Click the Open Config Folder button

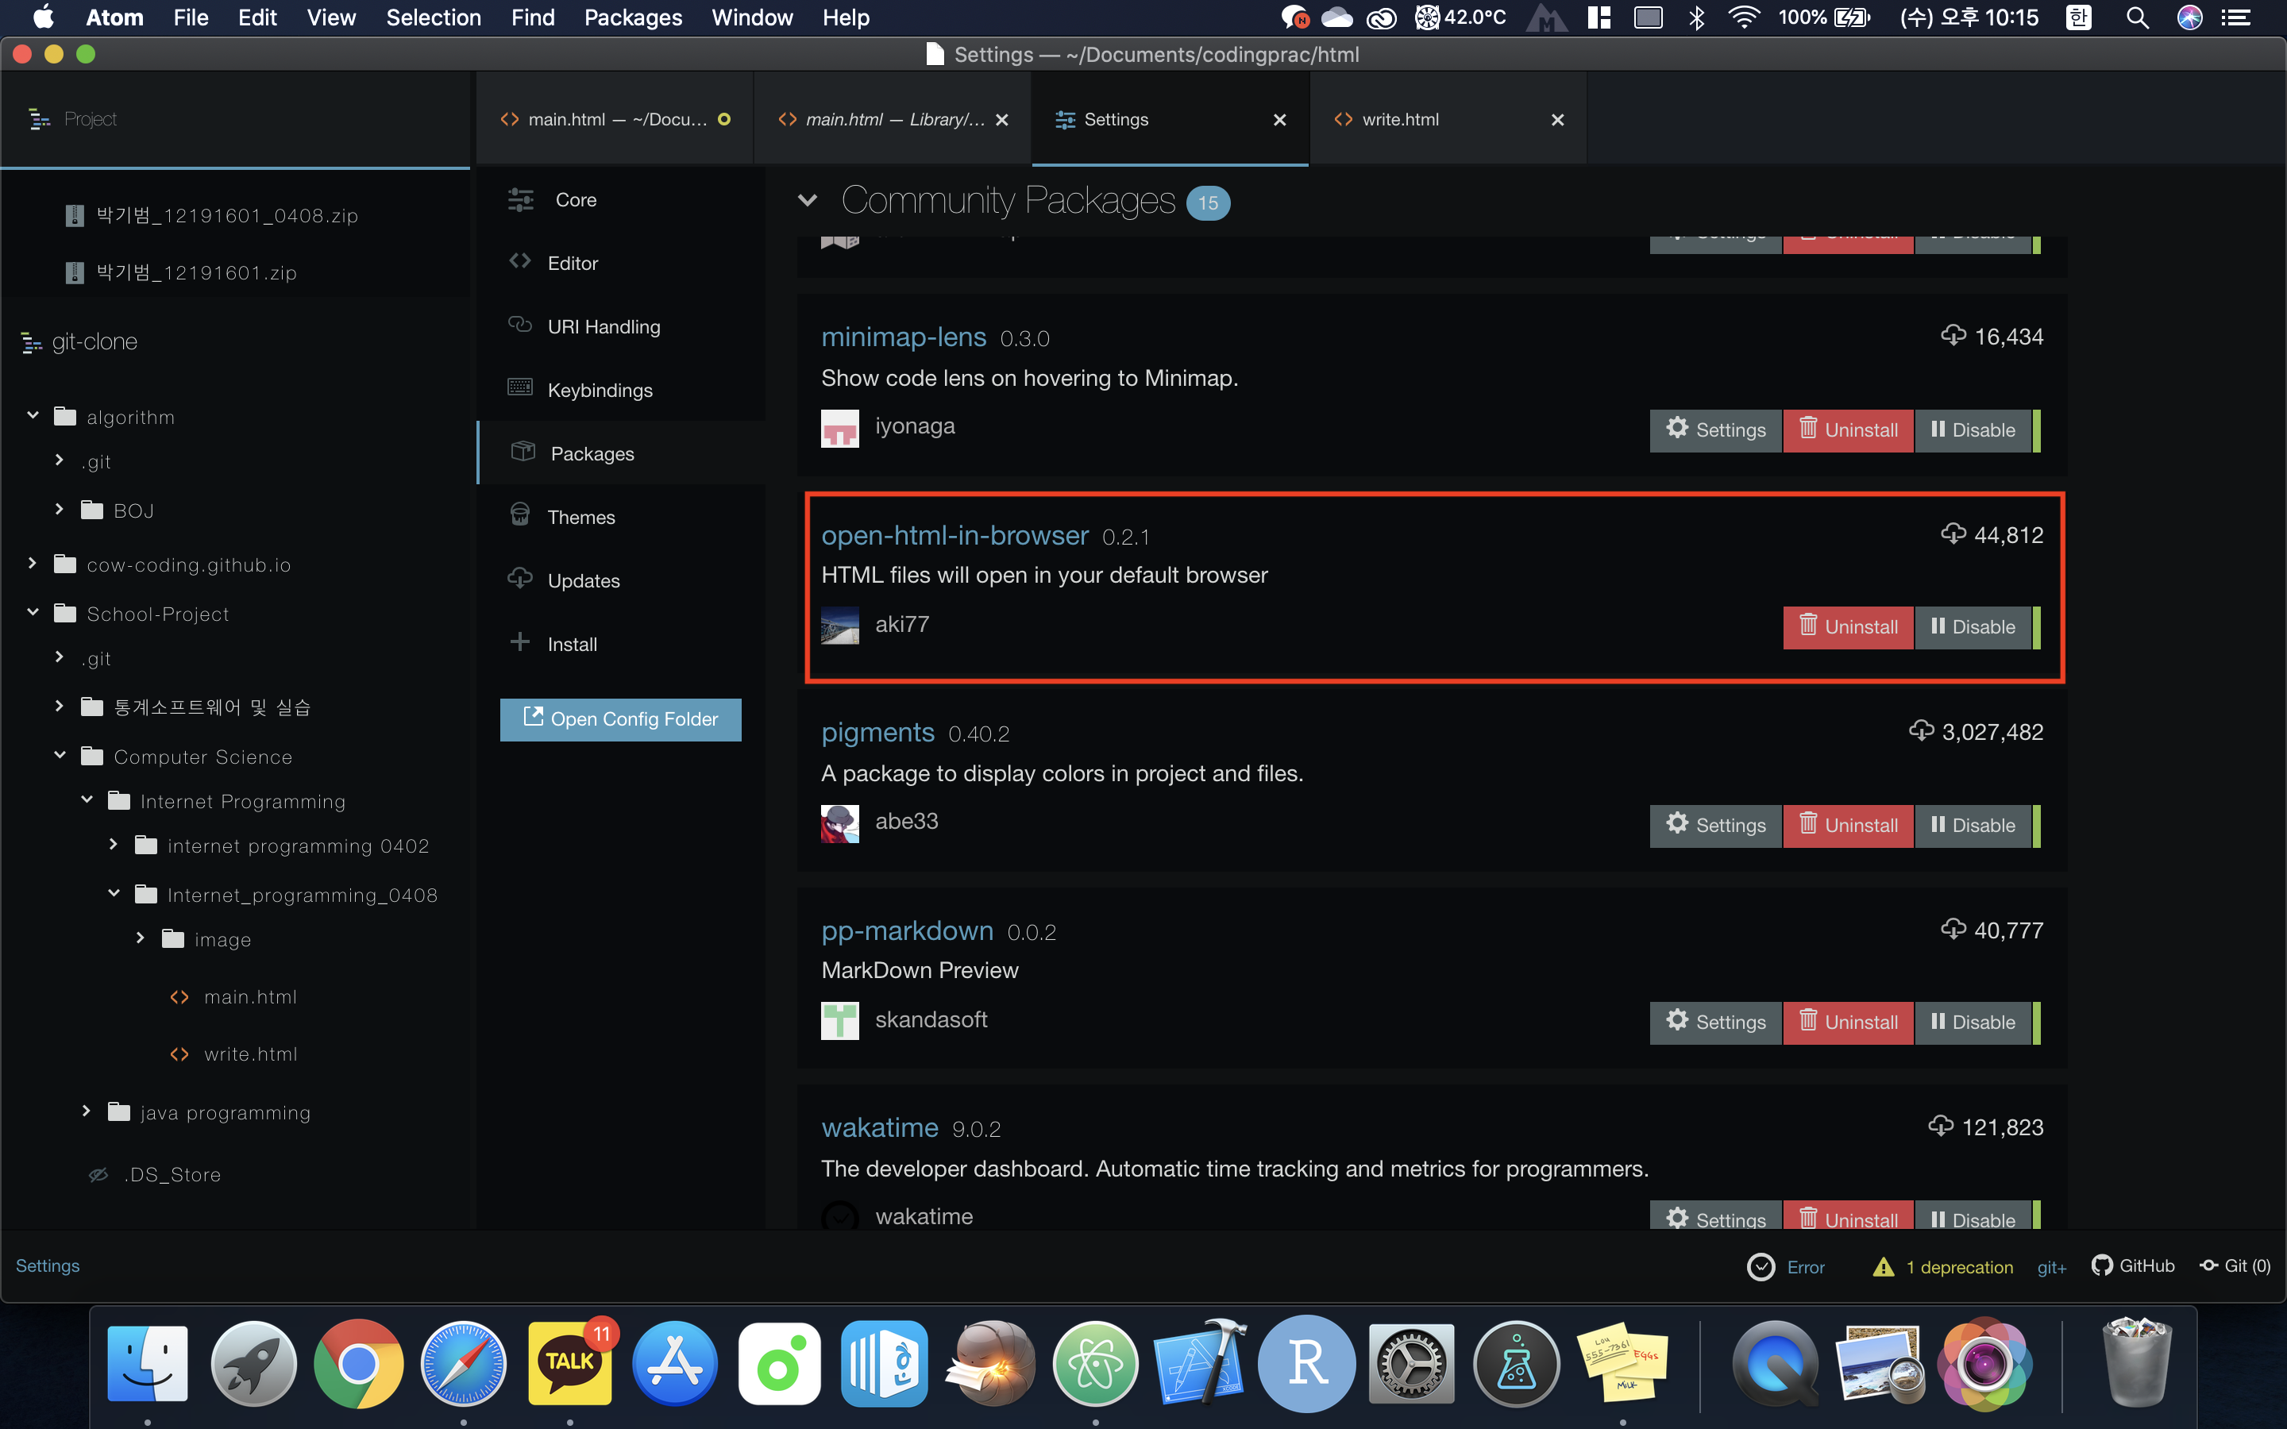[x=620, y=719]
